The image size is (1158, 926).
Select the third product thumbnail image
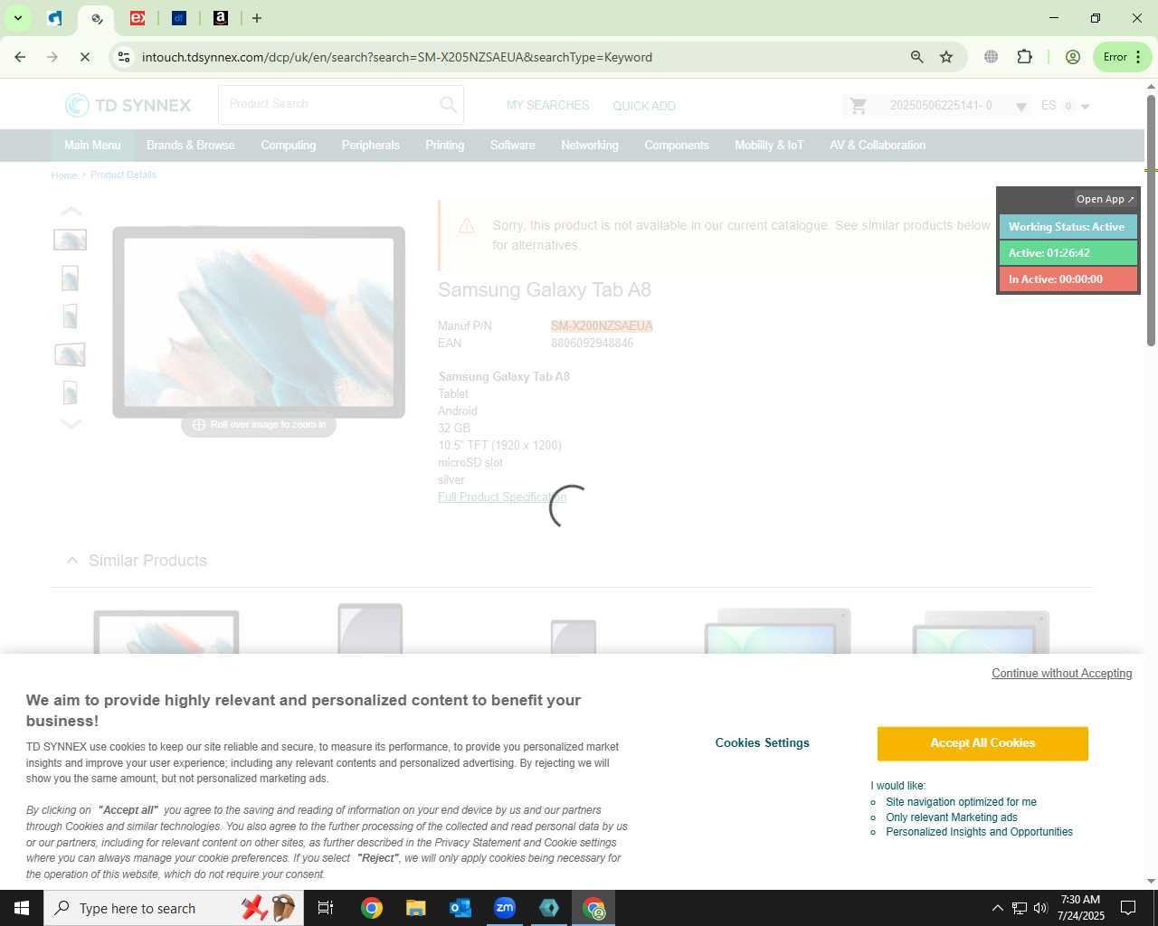tap(71, 316)
